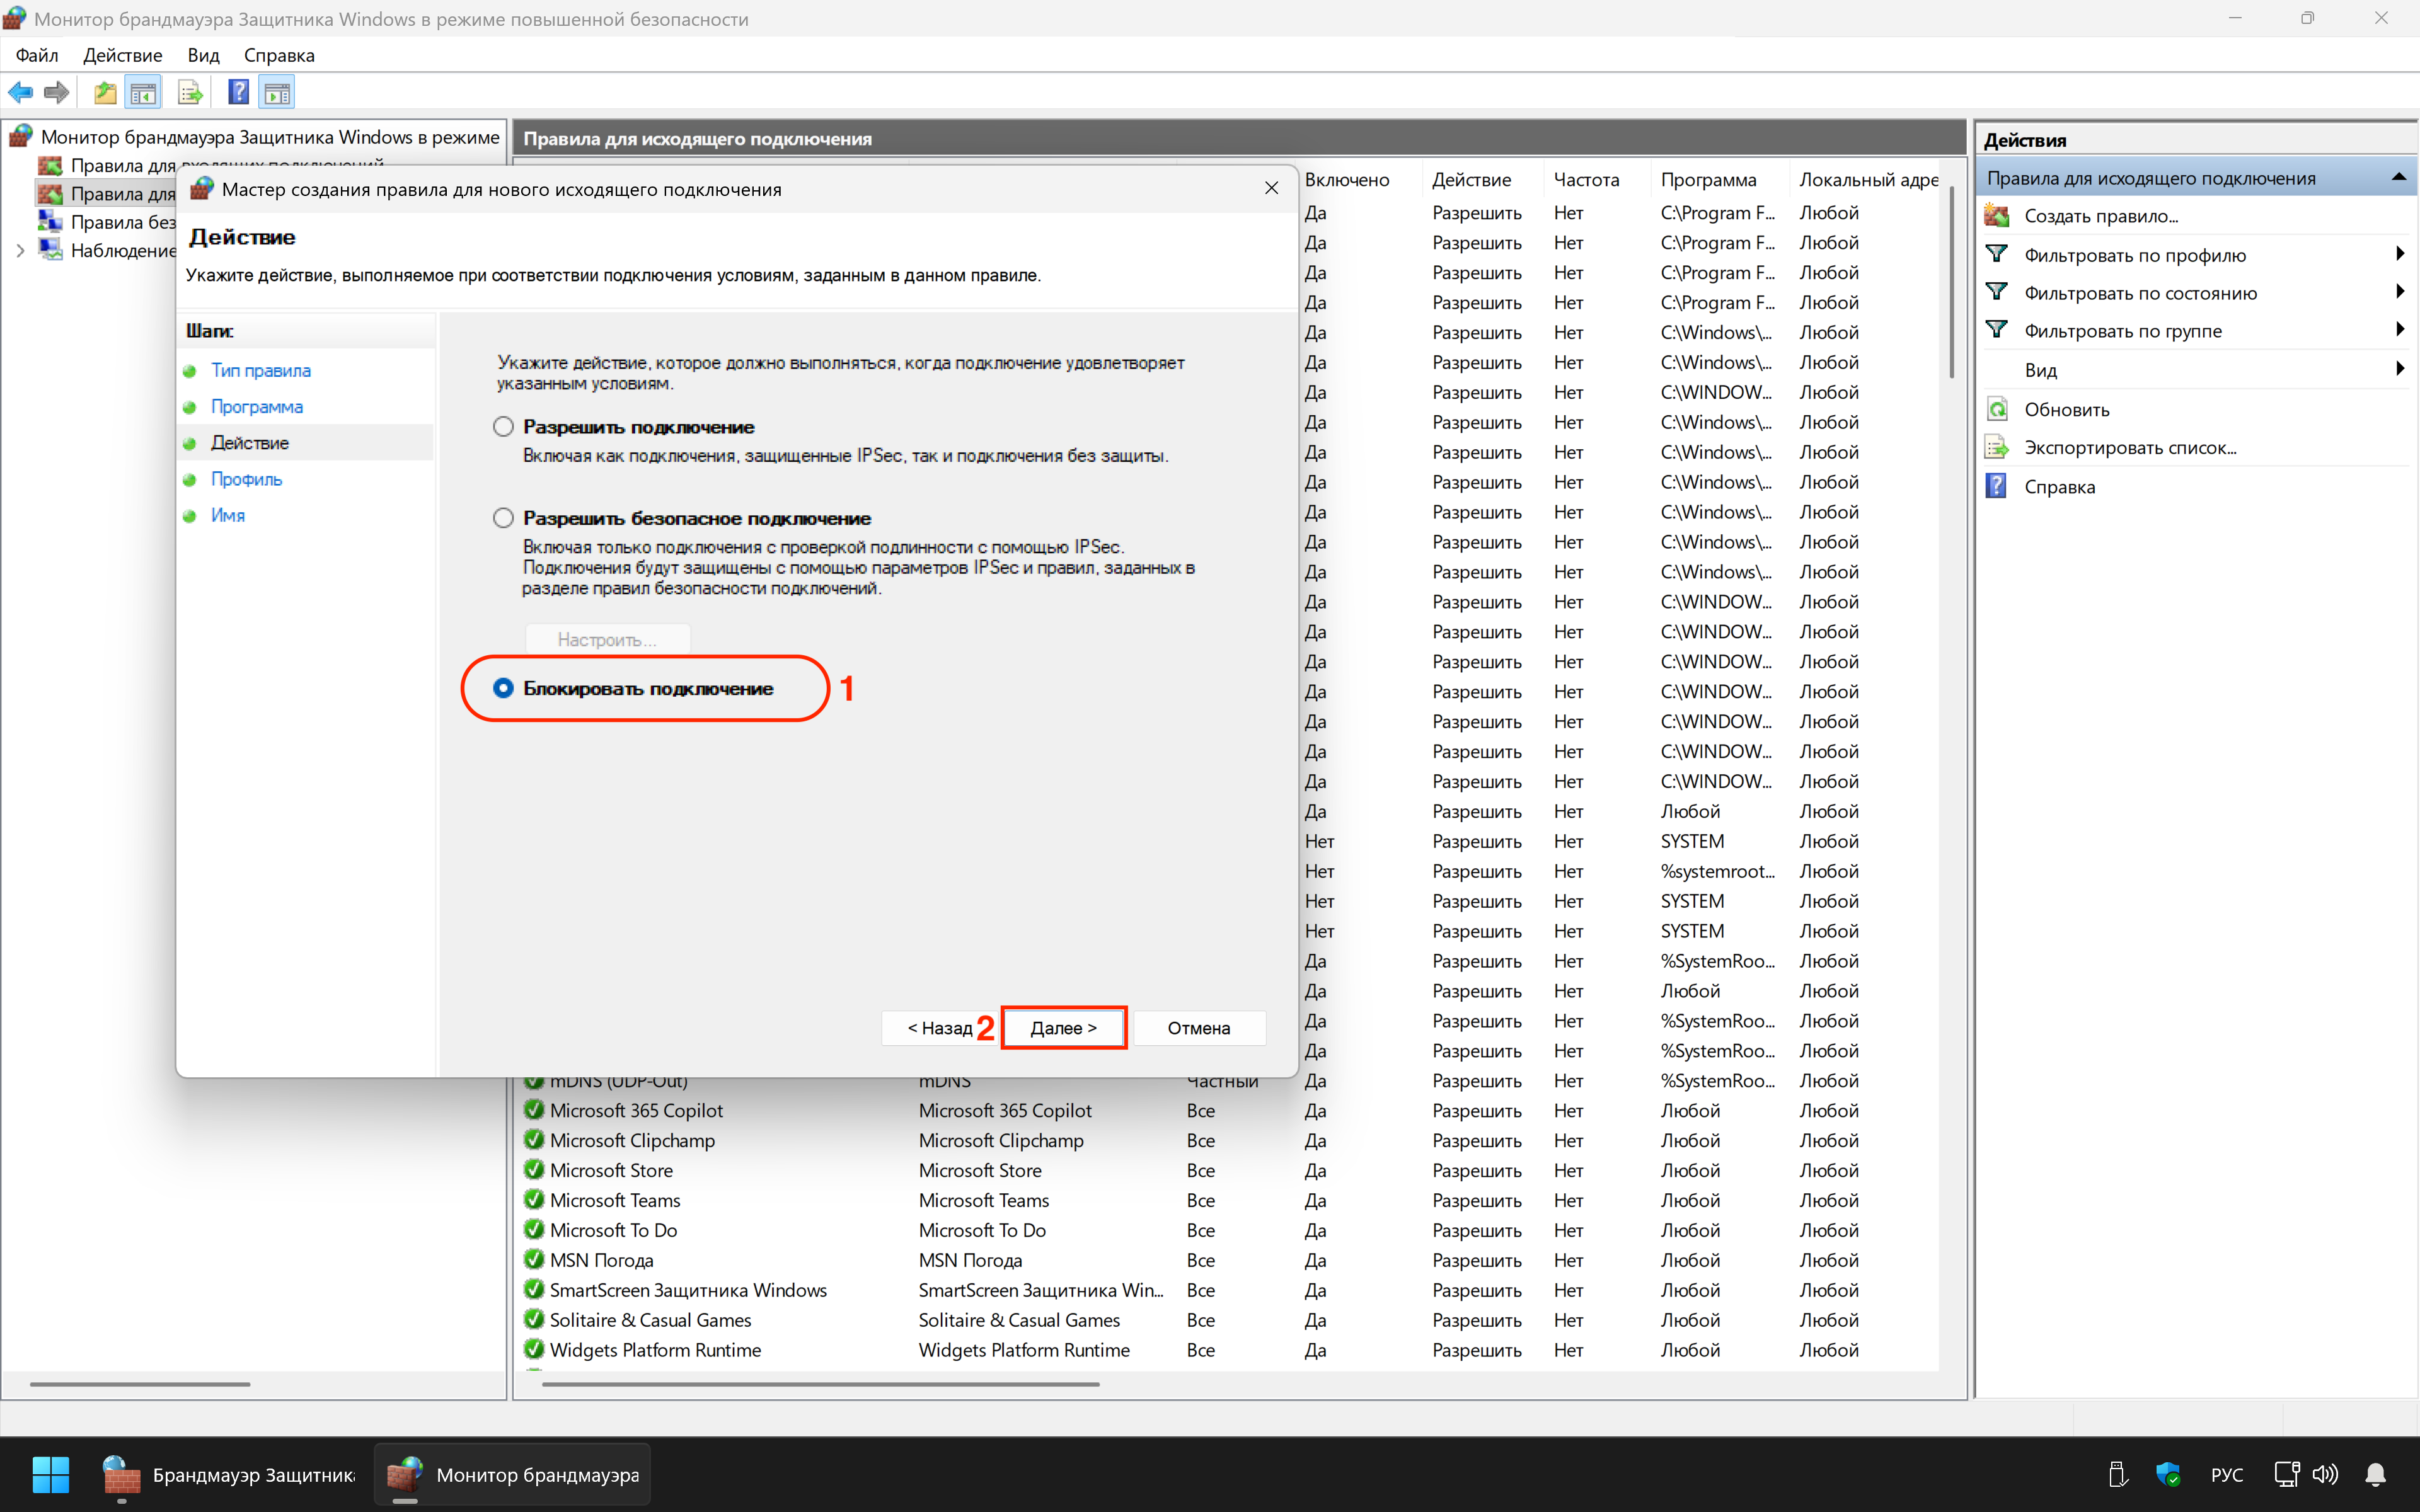Collapse the outbound rules actions section arrow
The height and width of the screenshot is (1512, 2420).
pos(2398,178)
